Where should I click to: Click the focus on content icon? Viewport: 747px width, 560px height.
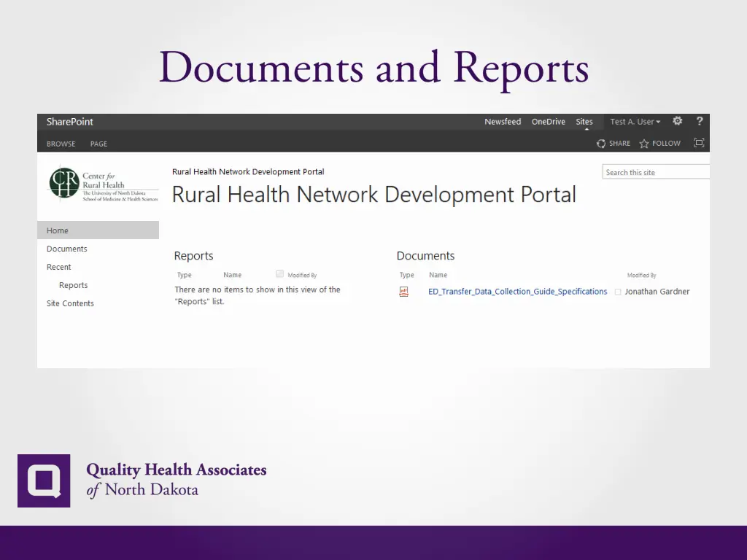click(x=699, y=143)
